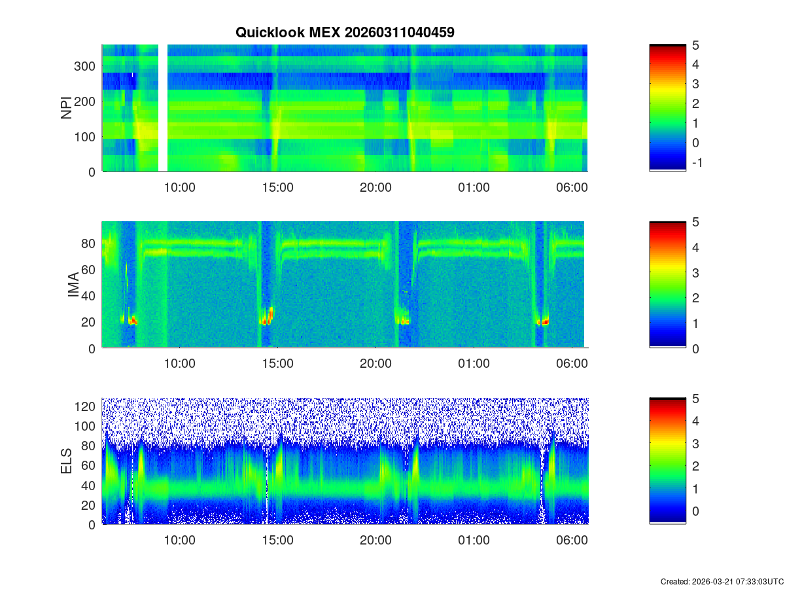This screenshot has width=785, height=589.
Task: Click the IMA panel colorbar
Action: 667,285
